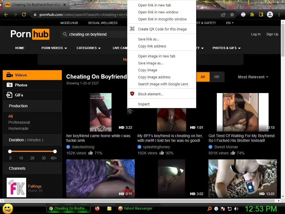View site information via the padlock icon
Image resolution: width=285 pixels, height=214 pixels.
click(35, 14)
